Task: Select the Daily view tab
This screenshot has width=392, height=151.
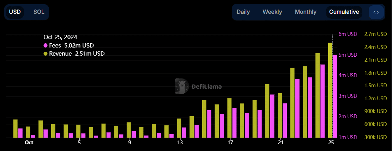Action: pos(243,12)
